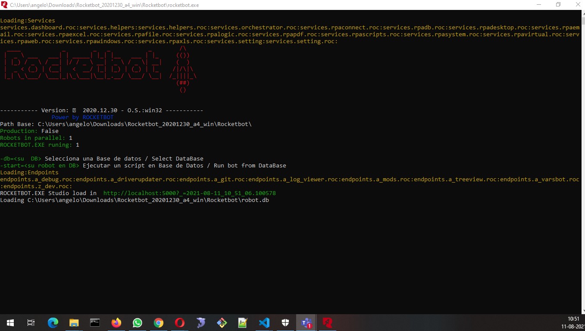585x331 pixels.
Task: Open Google Chrome from the taskbar
Action: coord(159,322)
